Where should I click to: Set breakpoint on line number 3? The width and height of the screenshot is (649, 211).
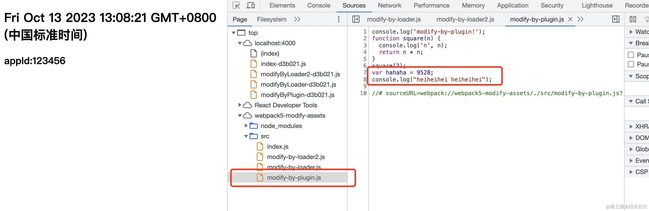coord(365,45)
